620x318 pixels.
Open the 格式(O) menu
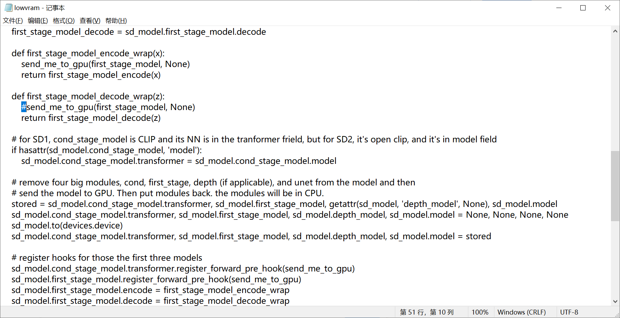click(64, 21)
